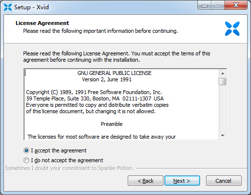Close the Xvid setup window
Viewport: 251px width, 195px height.
pyautogui.click(x=236, y=5)
